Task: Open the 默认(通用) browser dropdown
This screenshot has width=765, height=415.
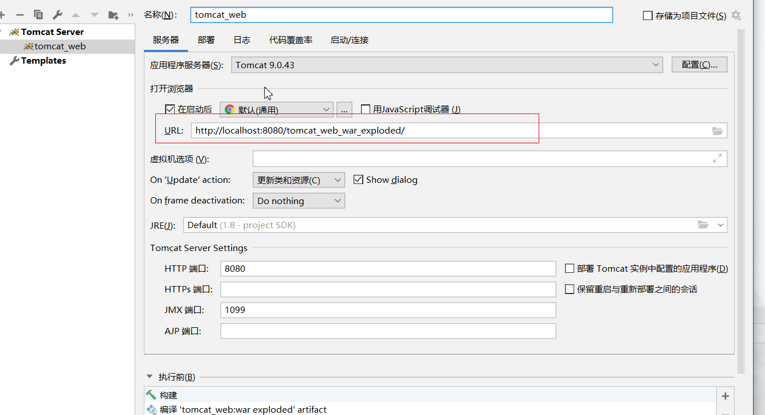Action: [276, 109]
